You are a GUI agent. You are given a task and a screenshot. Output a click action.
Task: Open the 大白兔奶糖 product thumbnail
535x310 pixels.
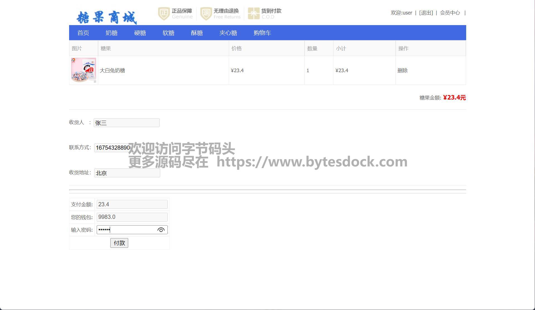click(83, 70)
